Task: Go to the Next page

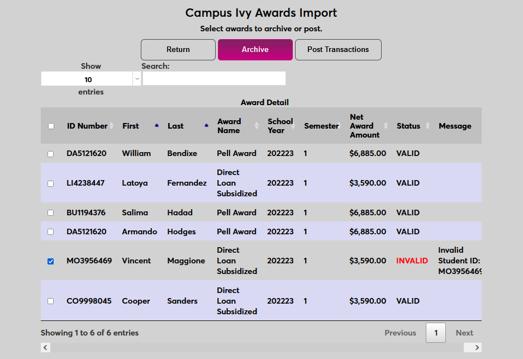Action: point(464,333)
